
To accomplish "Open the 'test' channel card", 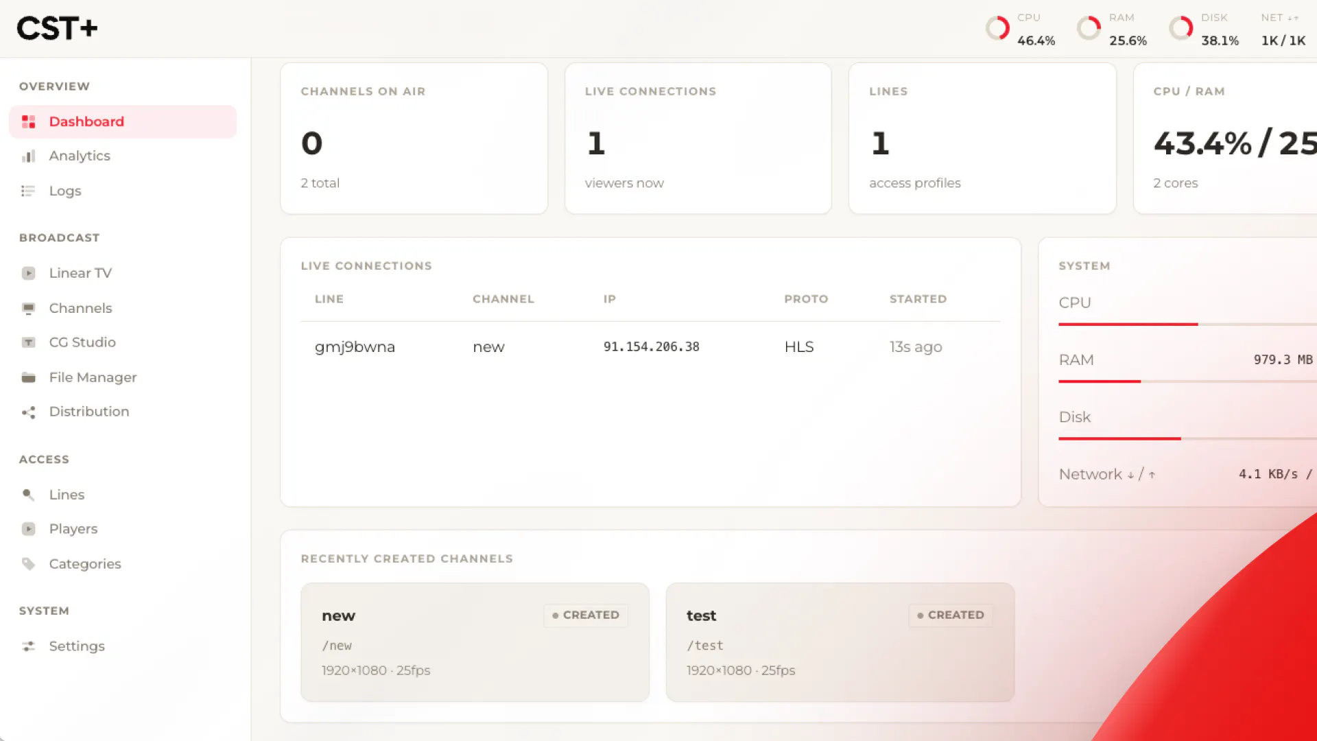I will (840, 642).
